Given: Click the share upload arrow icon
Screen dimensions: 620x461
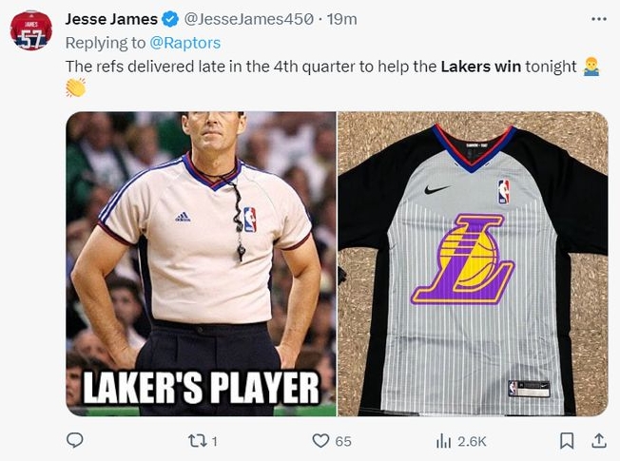Looking at the screenshot, I should [x=598, y=440].
